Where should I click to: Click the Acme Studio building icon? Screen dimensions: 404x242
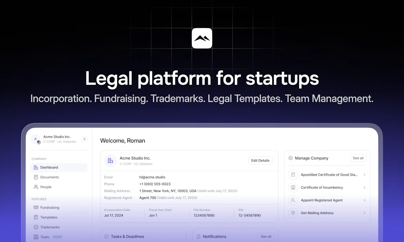110,161
